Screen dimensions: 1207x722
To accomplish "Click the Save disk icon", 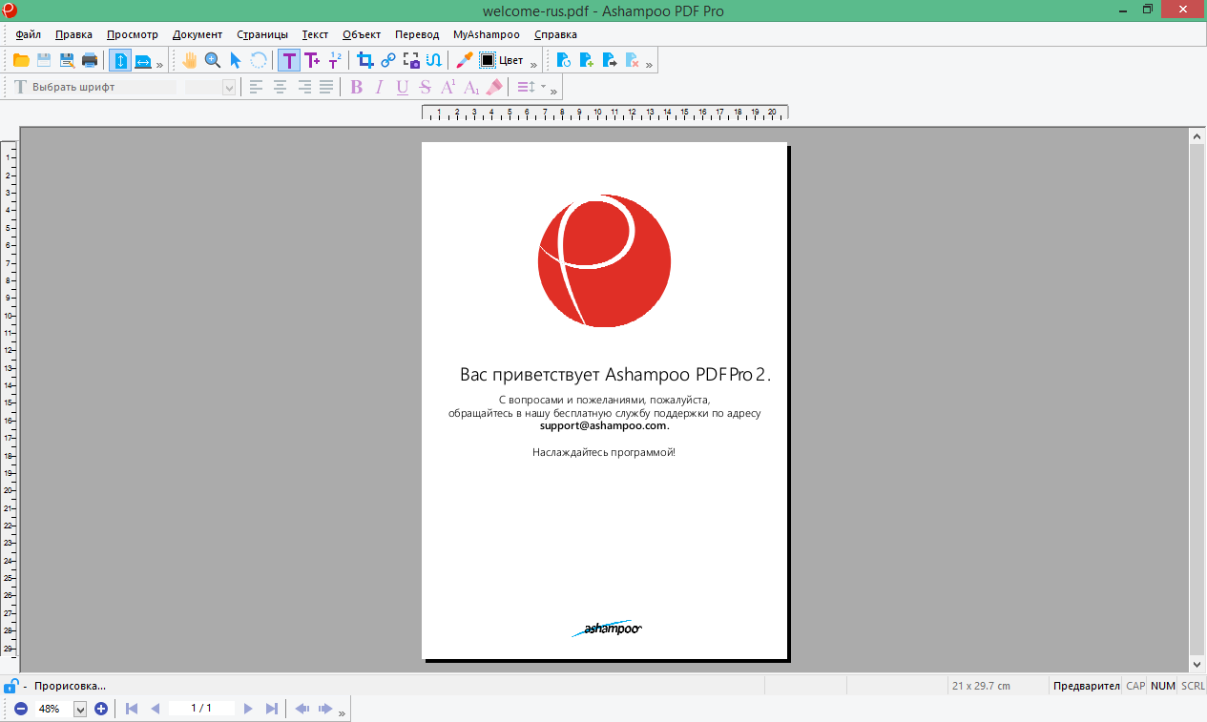I will tap(44, 60).
